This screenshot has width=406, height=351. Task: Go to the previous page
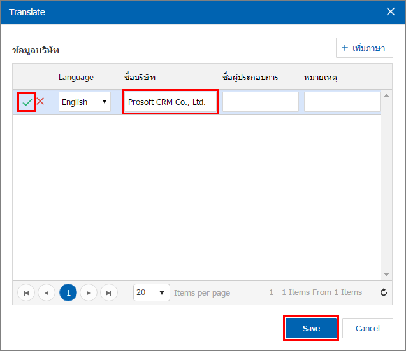(x=47, y=292)
